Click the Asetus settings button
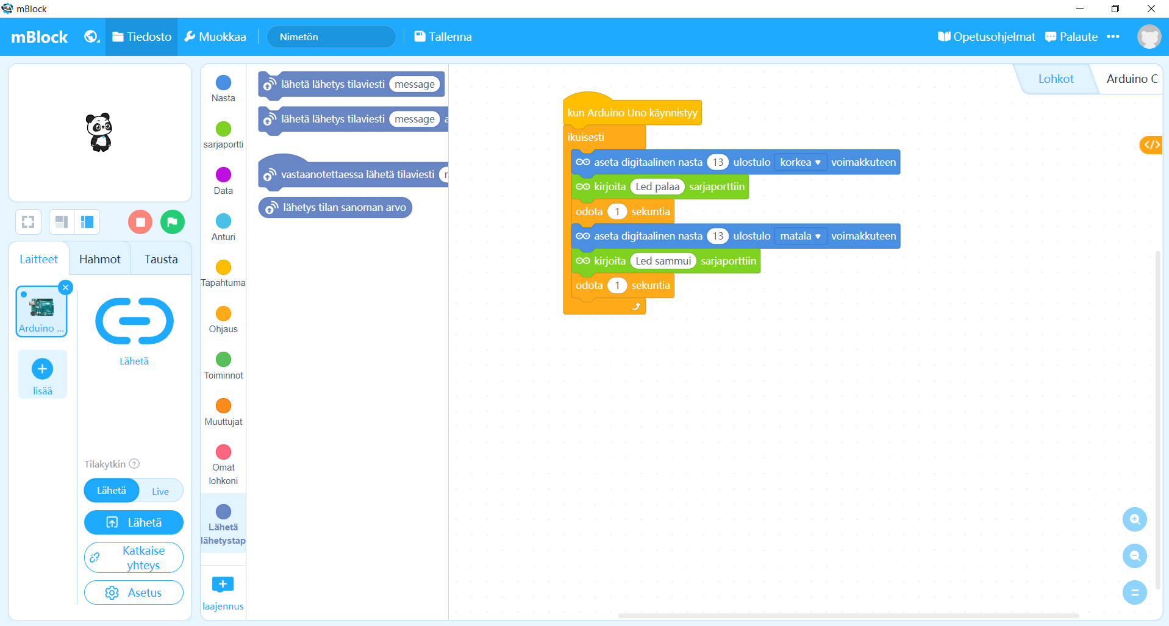 [x=134, y=592]
